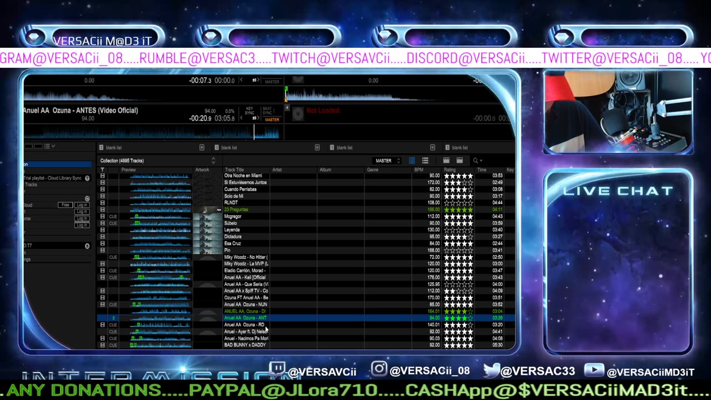Image resolution: width=711 pixels, height=400 pixels.
Task: Click the Not Loaded deck disc icon
Action: 298,114
